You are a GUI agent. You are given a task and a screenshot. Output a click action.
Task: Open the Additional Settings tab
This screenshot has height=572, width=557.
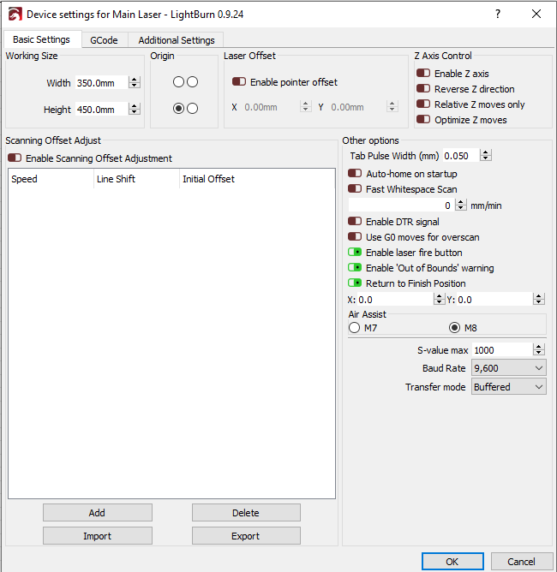177,39
